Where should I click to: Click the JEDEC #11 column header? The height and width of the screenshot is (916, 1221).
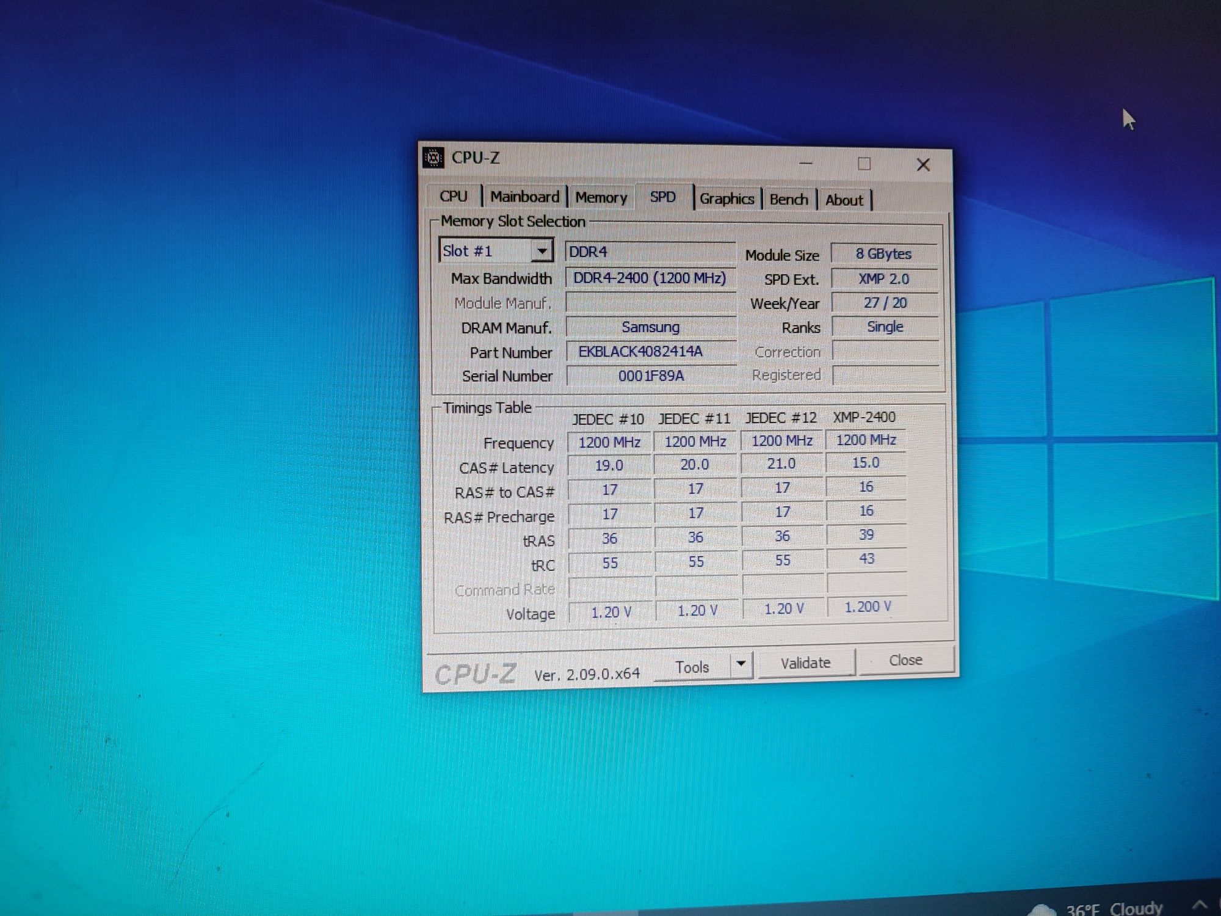694,418
